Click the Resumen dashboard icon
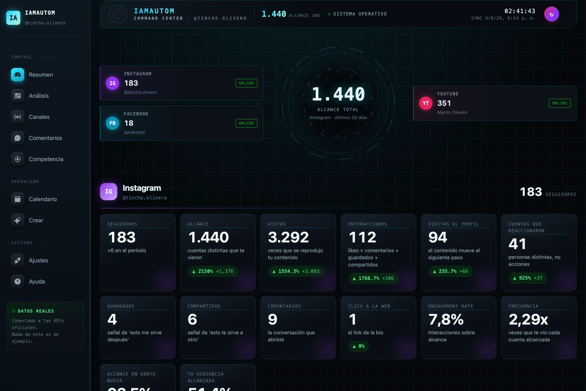The width and height of the screenshot is (586, 391). 18,75
